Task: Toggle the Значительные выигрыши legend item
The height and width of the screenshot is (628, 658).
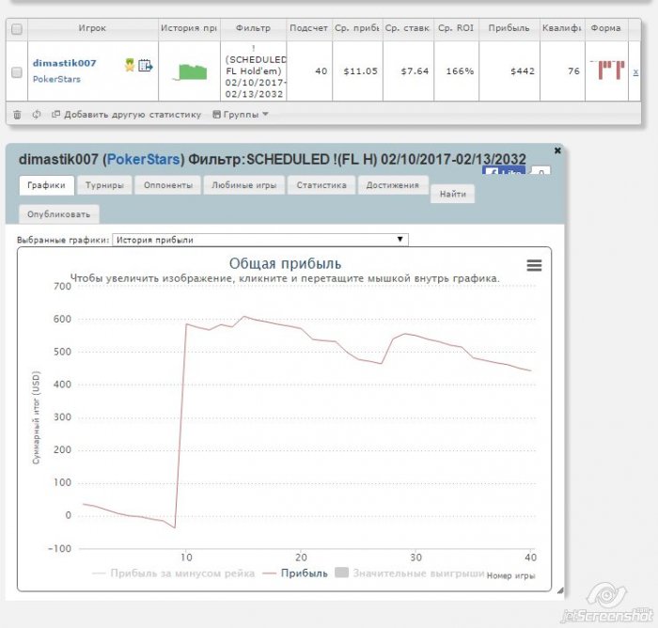Action: coord(410,573)
